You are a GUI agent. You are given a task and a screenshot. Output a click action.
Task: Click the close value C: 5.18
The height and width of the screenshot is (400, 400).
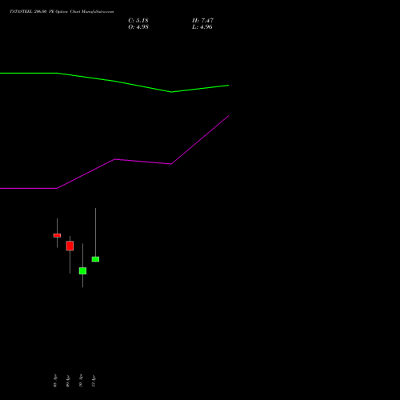click(x=138, y=21)
